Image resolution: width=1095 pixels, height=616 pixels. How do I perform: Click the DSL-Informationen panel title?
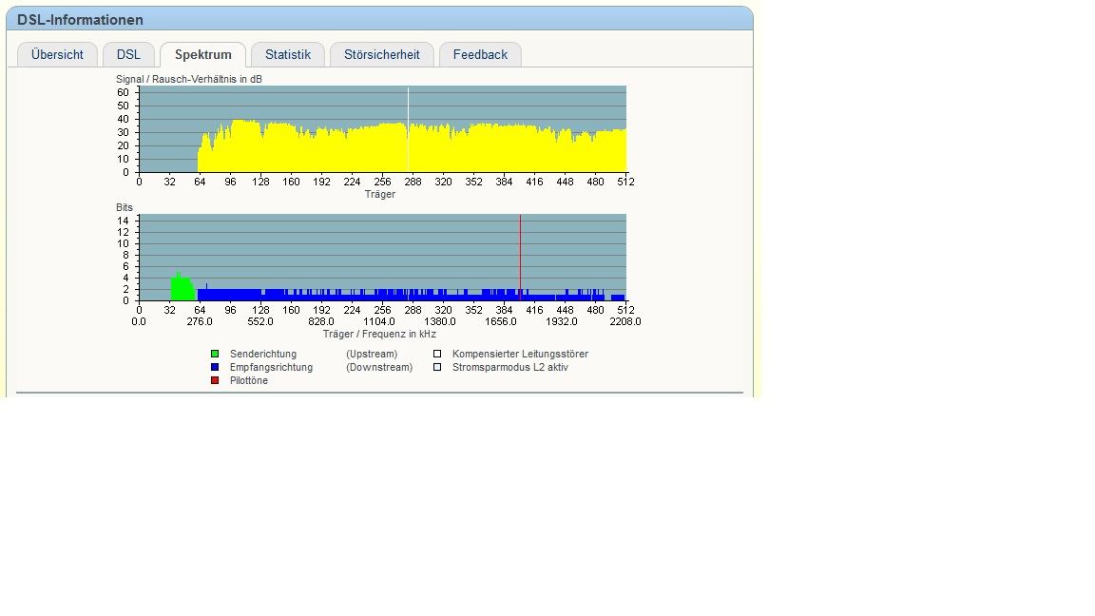pyautogui.click(x=80, y=20)
